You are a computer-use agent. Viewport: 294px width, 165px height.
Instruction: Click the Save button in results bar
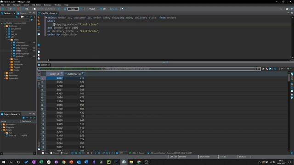pos(45,153)
